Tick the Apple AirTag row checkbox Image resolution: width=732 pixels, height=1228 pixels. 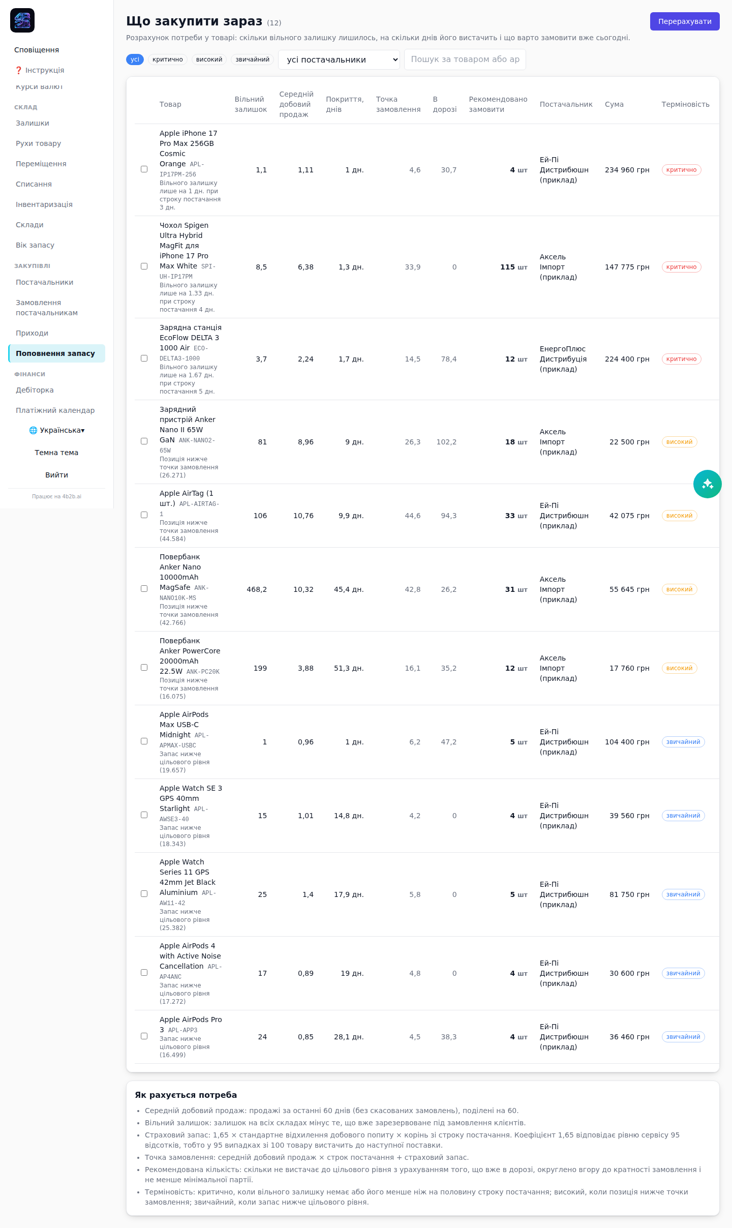coord(144,515)
